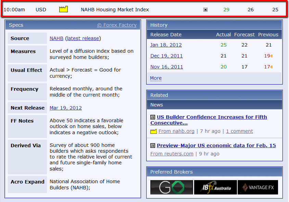The image size is (289, 202).
Task: Click the actual value 25 for Jan 18, 2012
Action: (x=224, y=45)
